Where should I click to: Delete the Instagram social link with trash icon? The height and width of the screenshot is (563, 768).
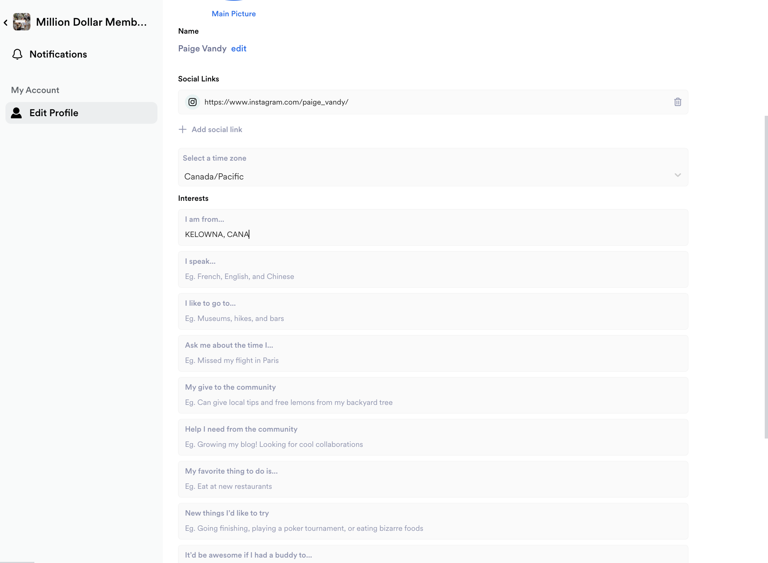[x=678, y=102]
